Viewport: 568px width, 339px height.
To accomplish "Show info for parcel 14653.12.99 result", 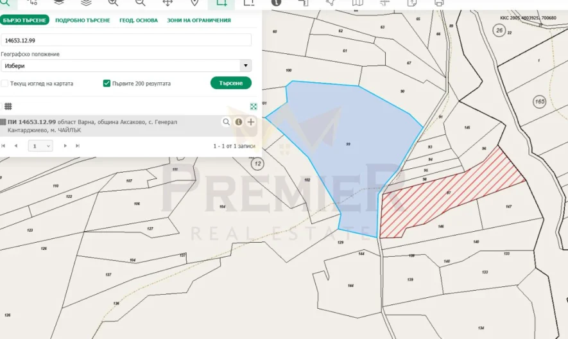I will click(238, 122).
